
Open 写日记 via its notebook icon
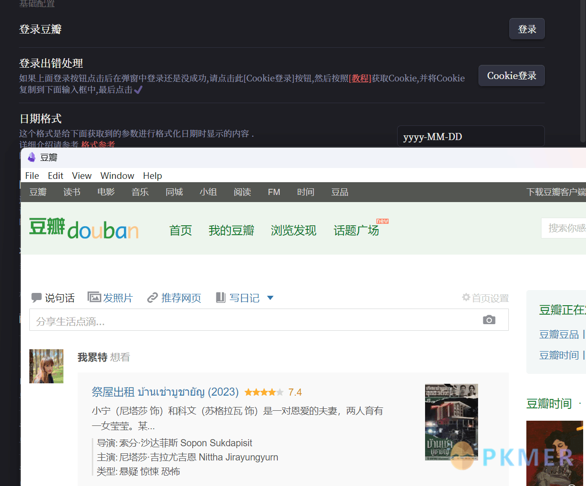click(221, 297)
